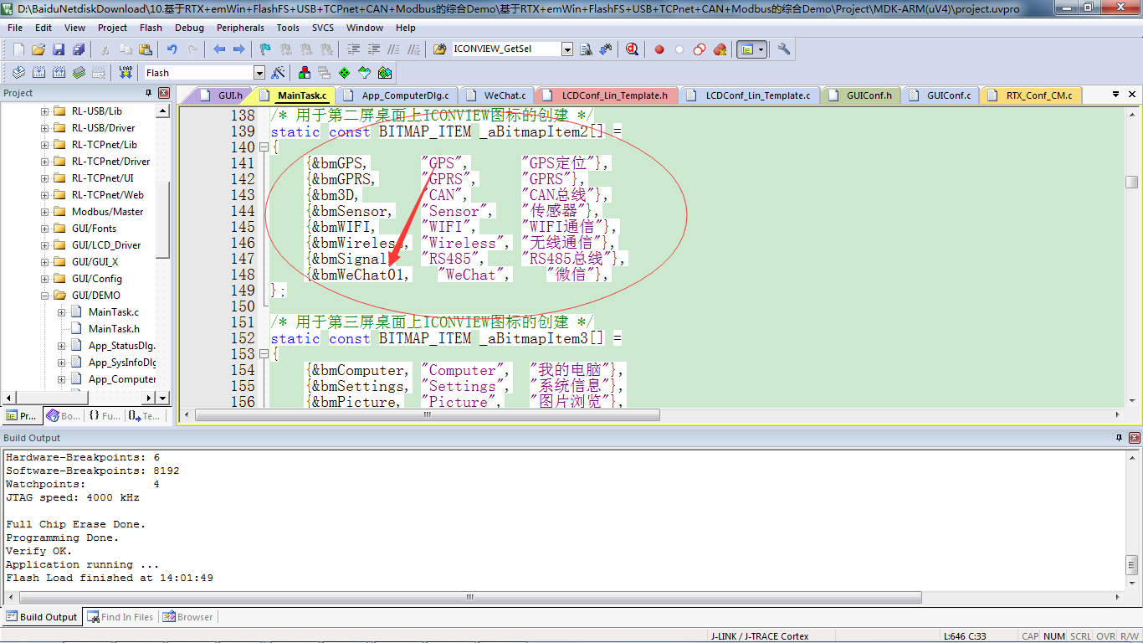Close the Project panel
This screenshot has height=643, width=1143.
tap(163, 93)
